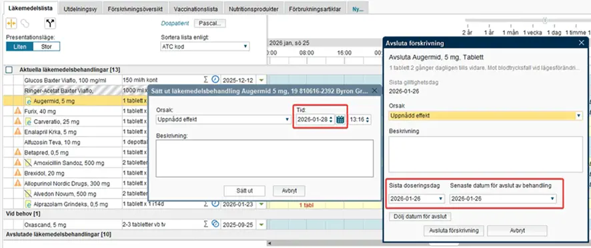591x248 pixels.
Task: Expand the green arrow menu in Glucos Baxter row
Action: point(261,80)
